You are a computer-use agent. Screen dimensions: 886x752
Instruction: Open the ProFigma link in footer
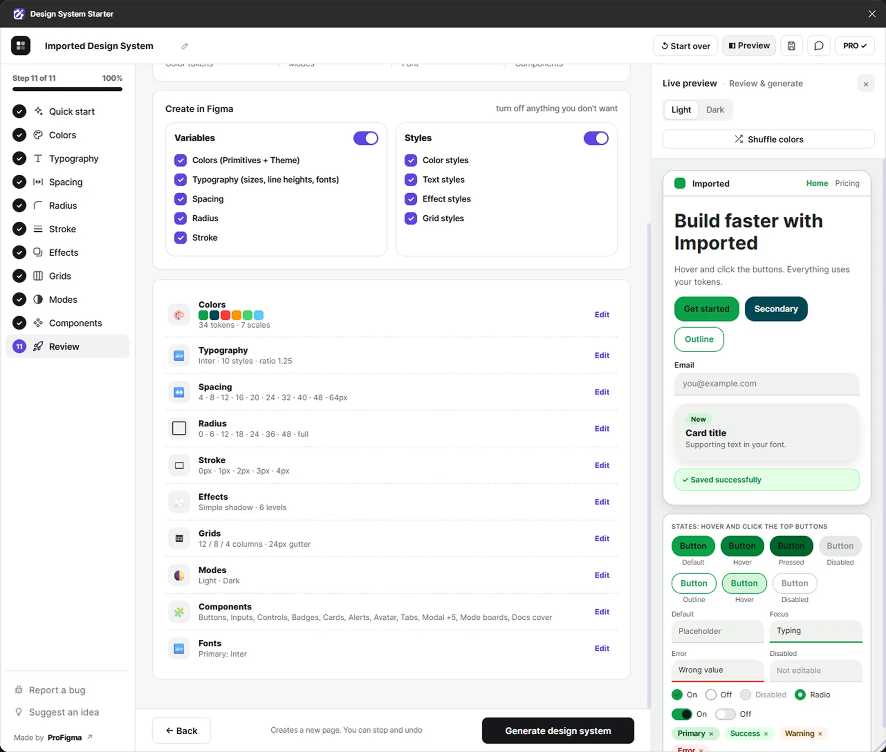(70, 738)
